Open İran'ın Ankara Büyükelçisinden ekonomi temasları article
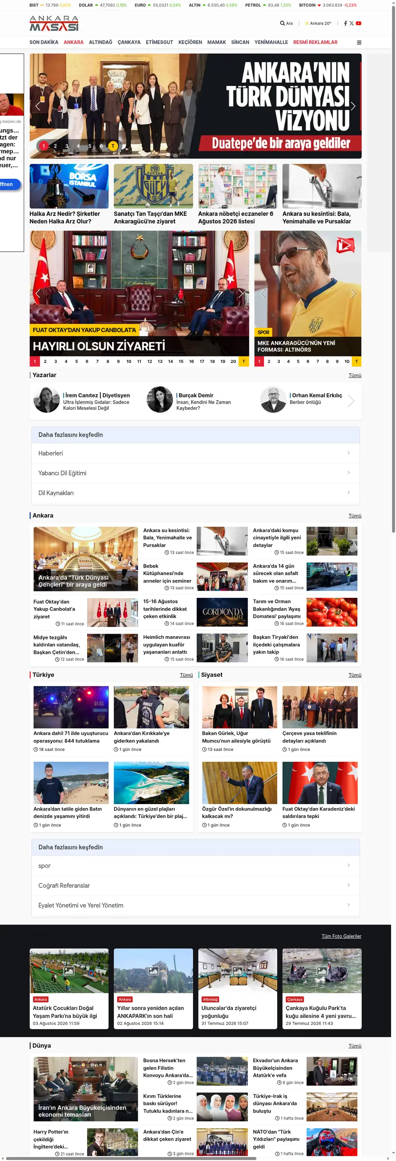 [85, 1089]
